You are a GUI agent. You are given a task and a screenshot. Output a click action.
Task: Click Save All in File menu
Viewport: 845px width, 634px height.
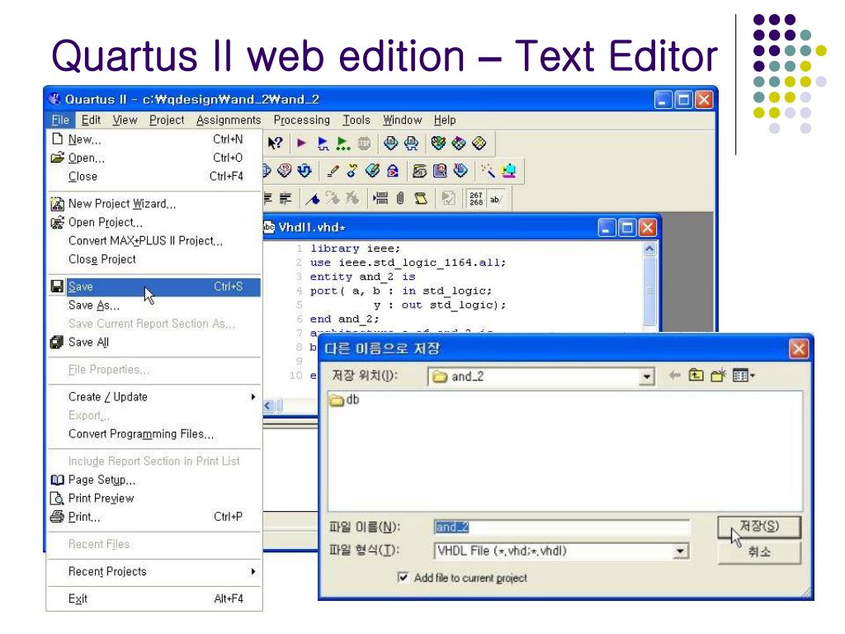tap(154, 343)
